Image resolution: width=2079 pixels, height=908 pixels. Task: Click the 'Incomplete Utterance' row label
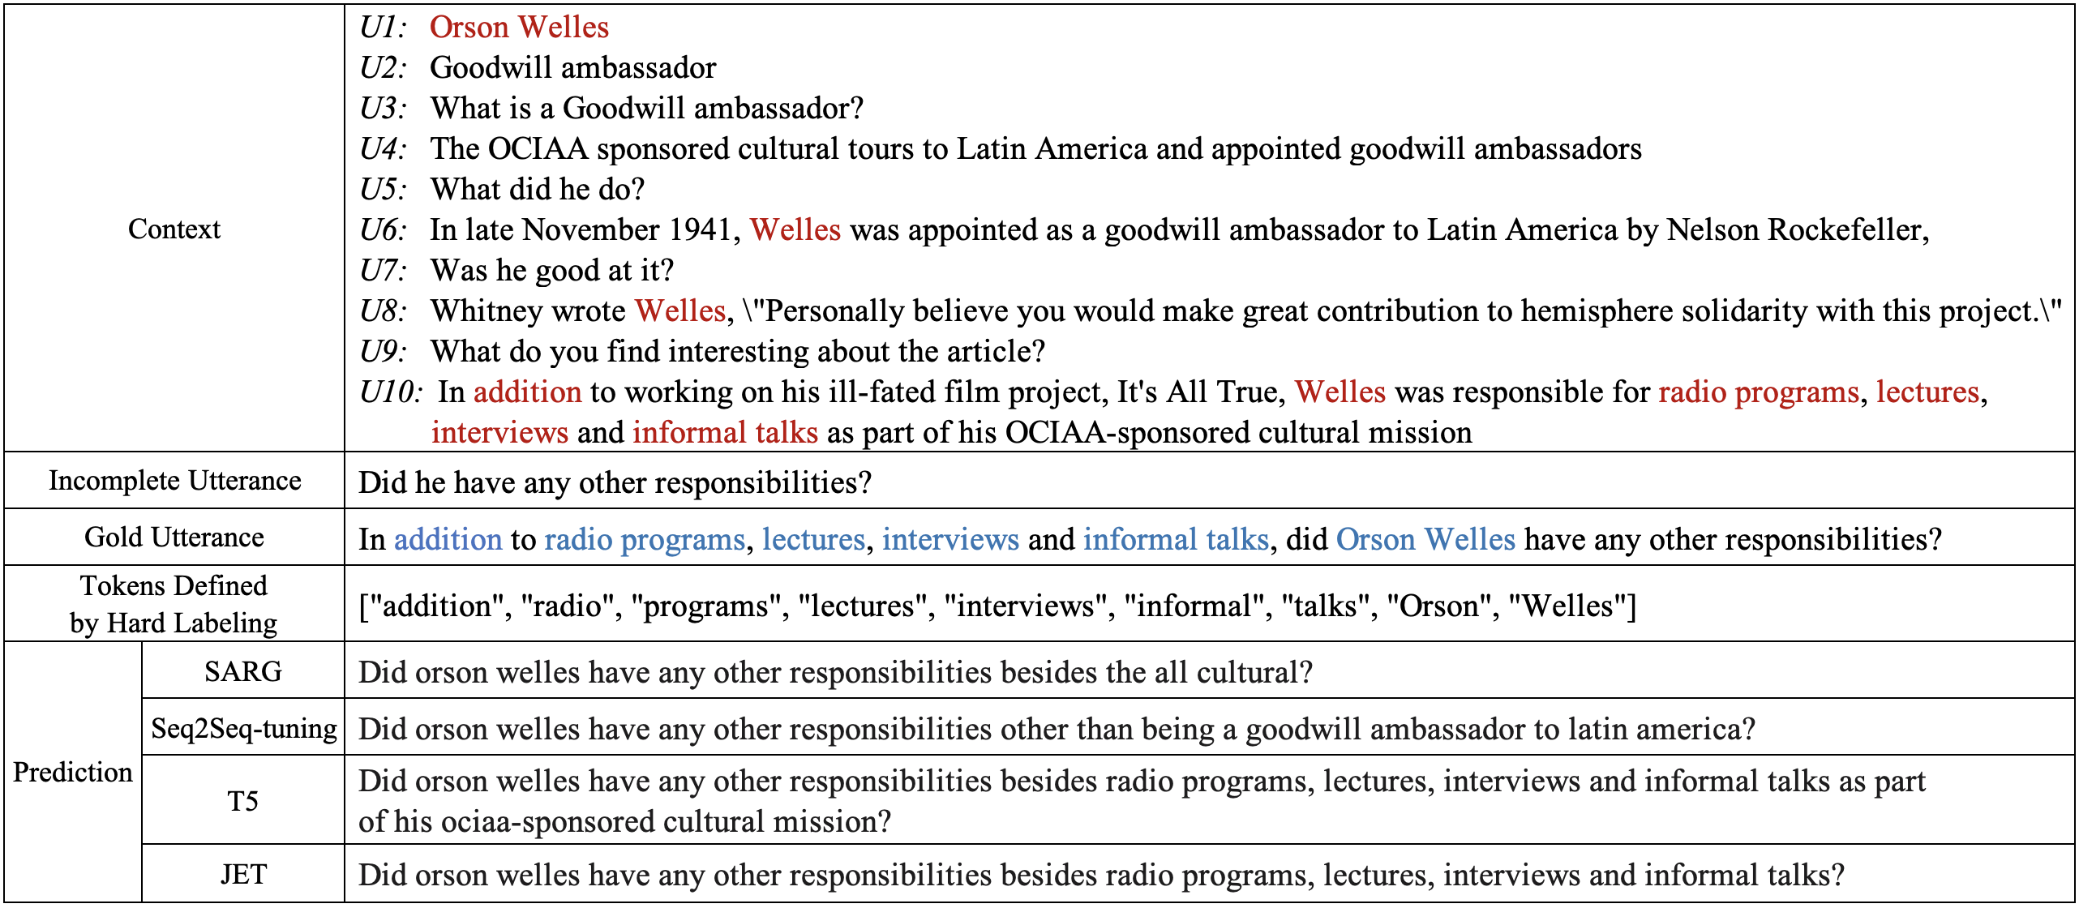pyautogui.click(x=174, y=481)
